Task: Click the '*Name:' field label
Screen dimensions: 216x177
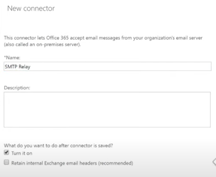Action: (12, 58)
